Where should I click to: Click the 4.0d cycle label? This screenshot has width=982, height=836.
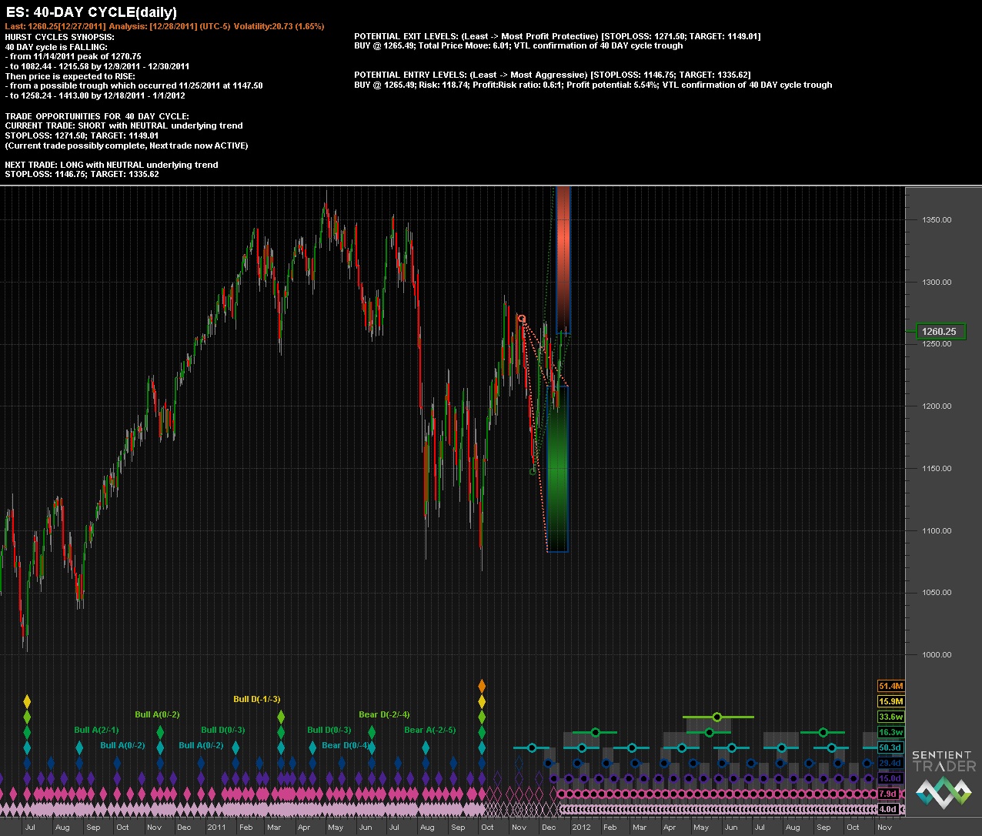(x=888, y=809)
